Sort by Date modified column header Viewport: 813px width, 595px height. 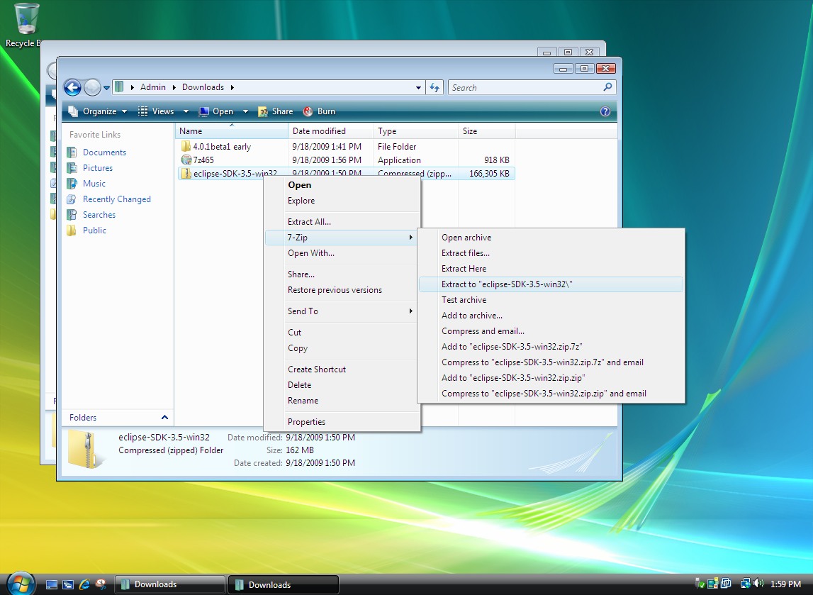point(330,131)
